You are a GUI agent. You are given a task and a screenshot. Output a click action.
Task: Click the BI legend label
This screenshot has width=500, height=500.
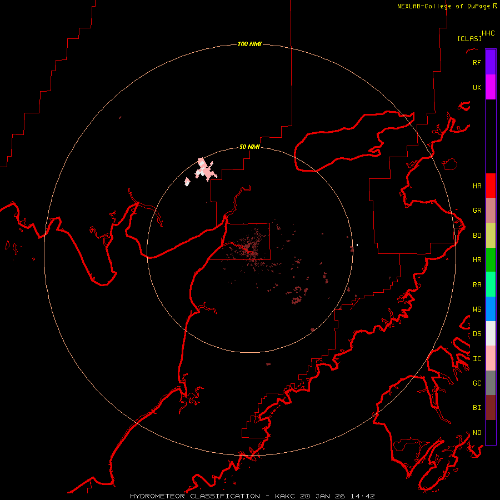tap(477, 408)
